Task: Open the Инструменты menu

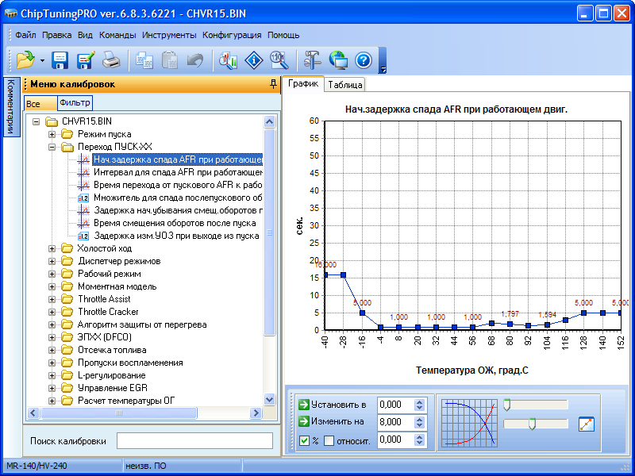Action: 169,35
